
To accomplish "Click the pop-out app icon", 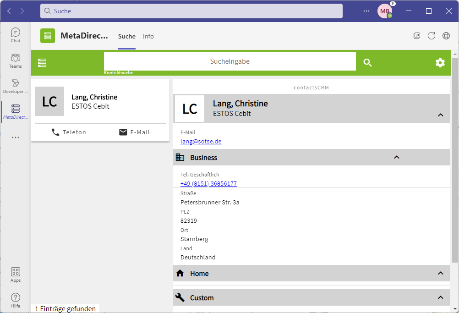I will point(417,36).
